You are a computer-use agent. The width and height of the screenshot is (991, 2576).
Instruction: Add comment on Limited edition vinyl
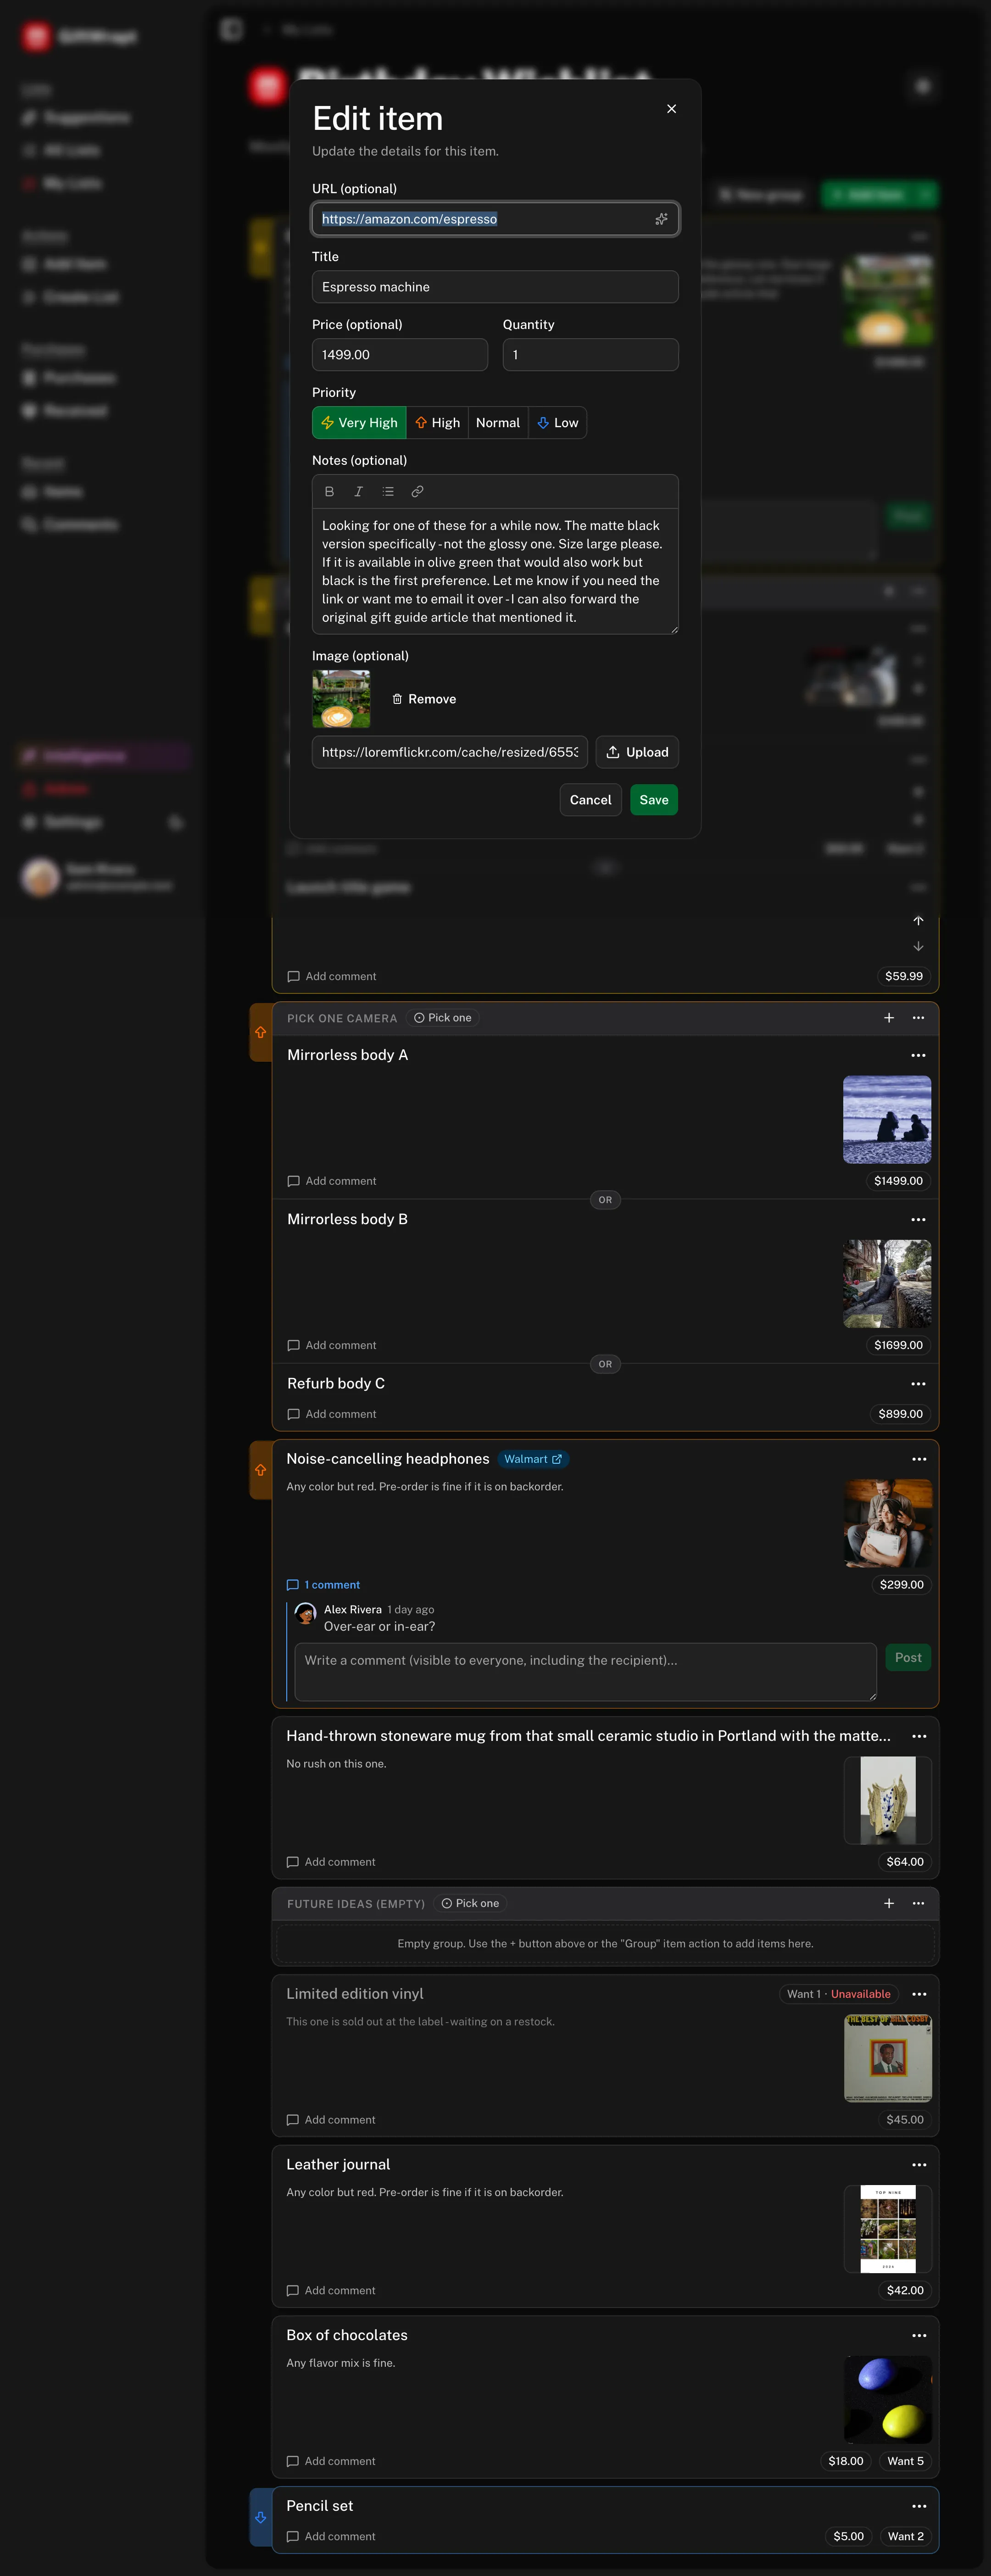click(x=331, y=2121)
